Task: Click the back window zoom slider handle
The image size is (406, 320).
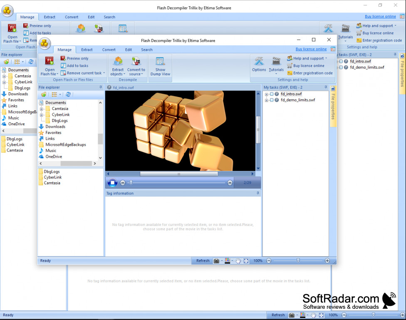Action: point(373,315)
